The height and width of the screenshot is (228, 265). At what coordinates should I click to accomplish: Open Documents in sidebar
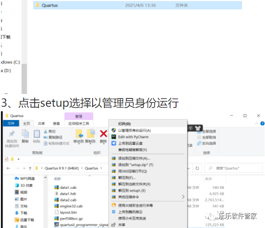pos(21,206)
